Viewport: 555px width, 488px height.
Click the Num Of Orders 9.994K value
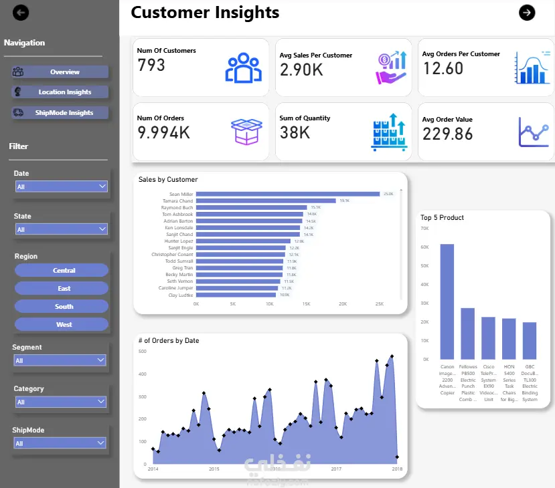(164, 132)
